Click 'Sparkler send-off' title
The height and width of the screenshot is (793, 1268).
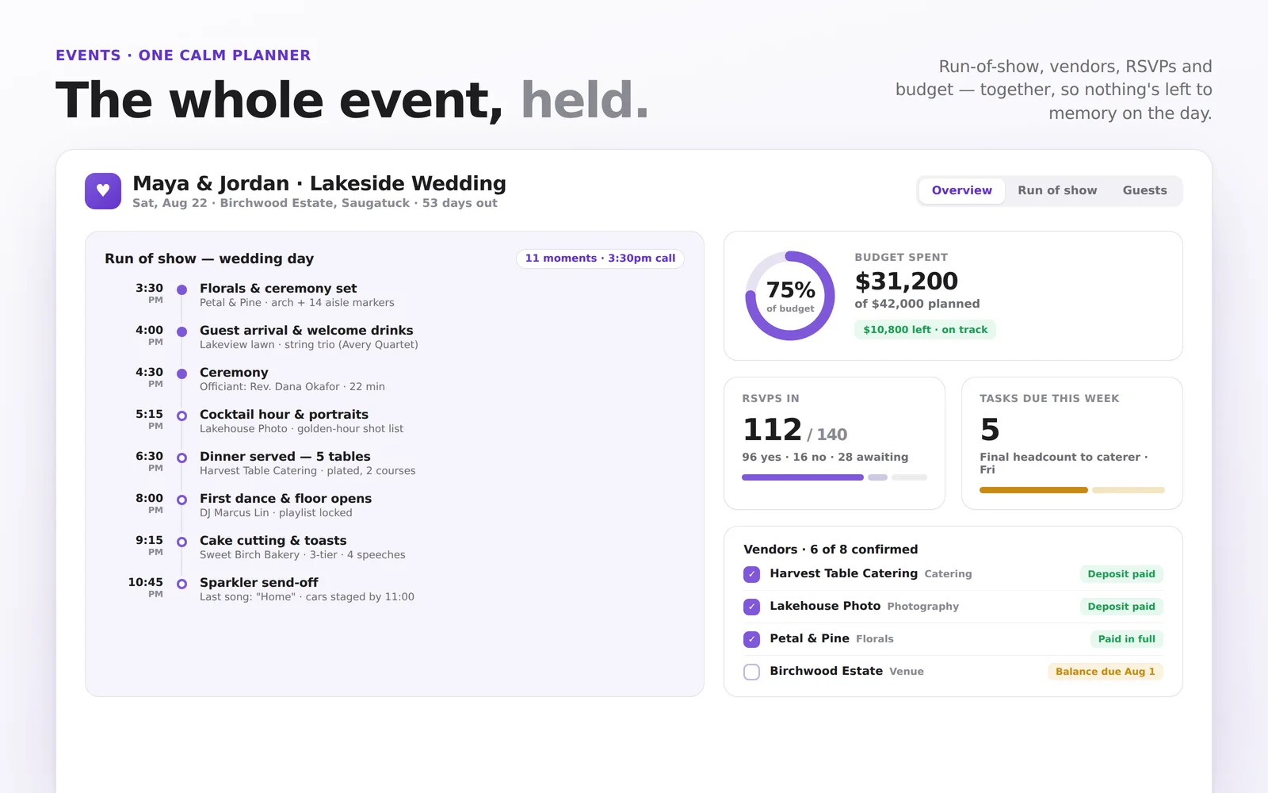click(x=259, y=583)
